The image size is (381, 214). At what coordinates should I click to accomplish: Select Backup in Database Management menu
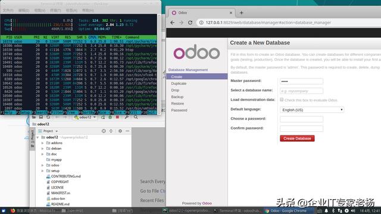177,97
